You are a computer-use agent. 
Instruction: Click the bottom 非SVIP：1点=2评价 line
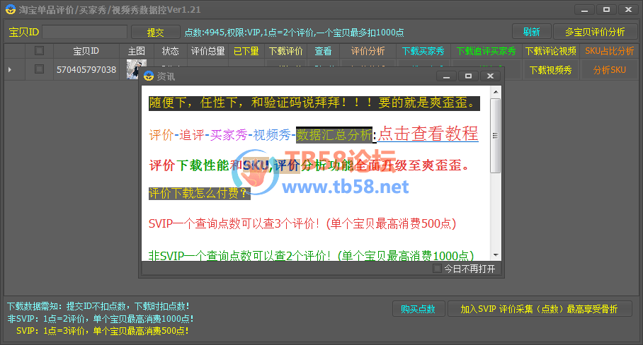pos(101,318)
